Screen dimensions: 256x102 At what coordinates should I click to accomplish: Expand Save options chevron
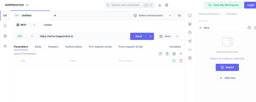[177, 36]
